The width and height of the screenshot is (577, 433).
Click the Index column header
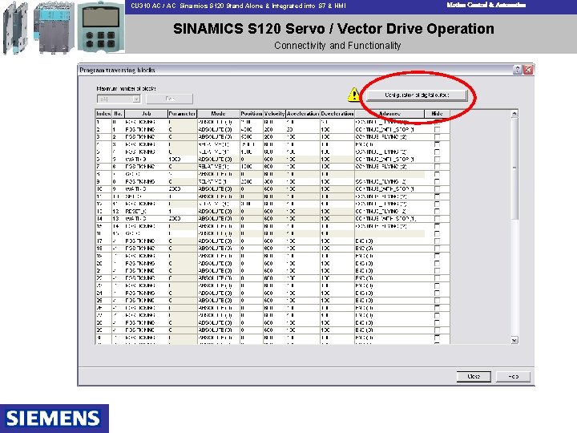point(103,114)
